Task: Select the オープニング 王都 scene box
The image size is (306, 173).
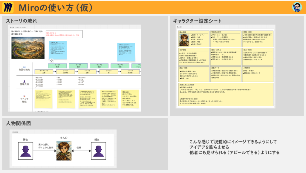Action: click(x=41, y=71)
